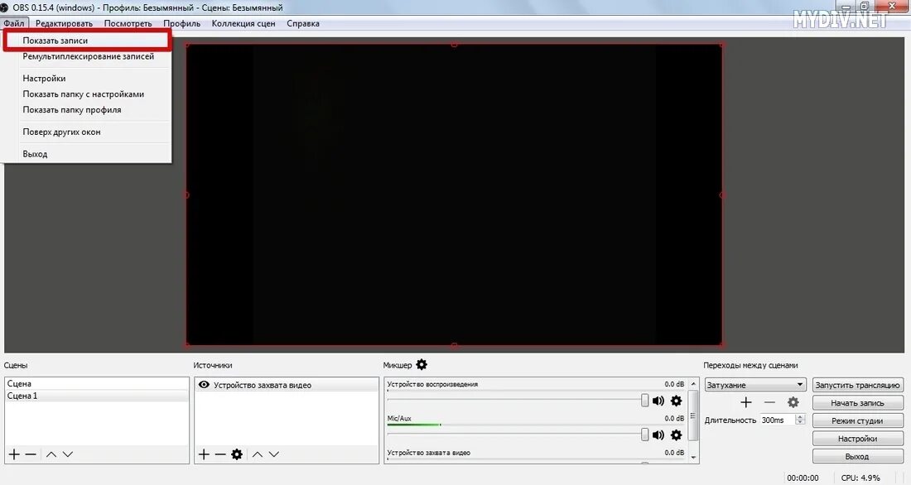911x485 pixels.
Task: Open the Посмотреть menu
Action: pyautogui.click(x=128, y=23)
